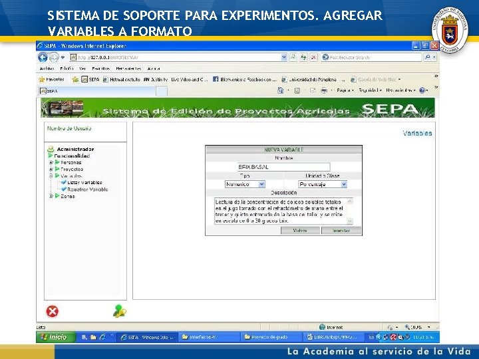This screenshot has height=359, width=479.
Task: Click the Internet Explorer quick launch icon
Action: click(103, 337)
